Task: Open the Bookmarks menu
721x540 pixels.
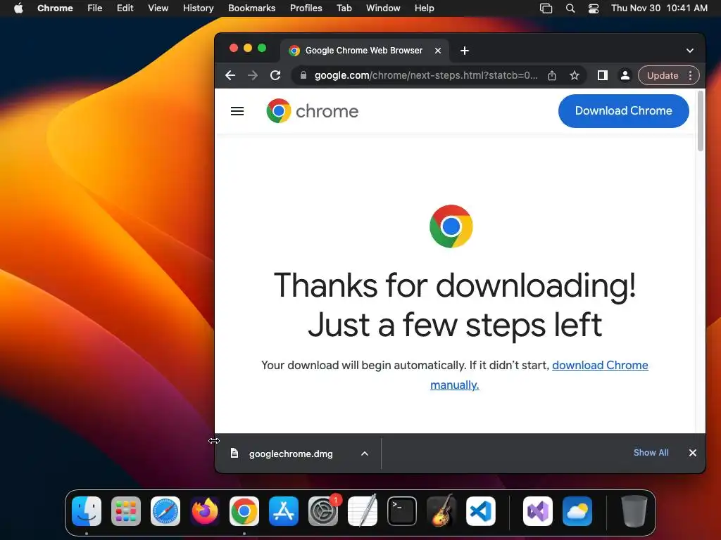Action: (x=251, y=8)
